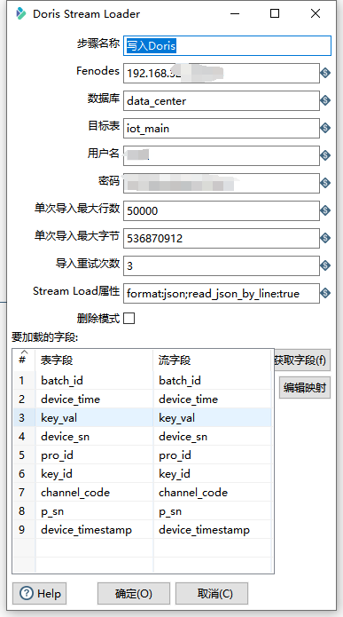Click the variable icon beside 导入重试次数
The image size is (343, 617).
pos(325,266)
